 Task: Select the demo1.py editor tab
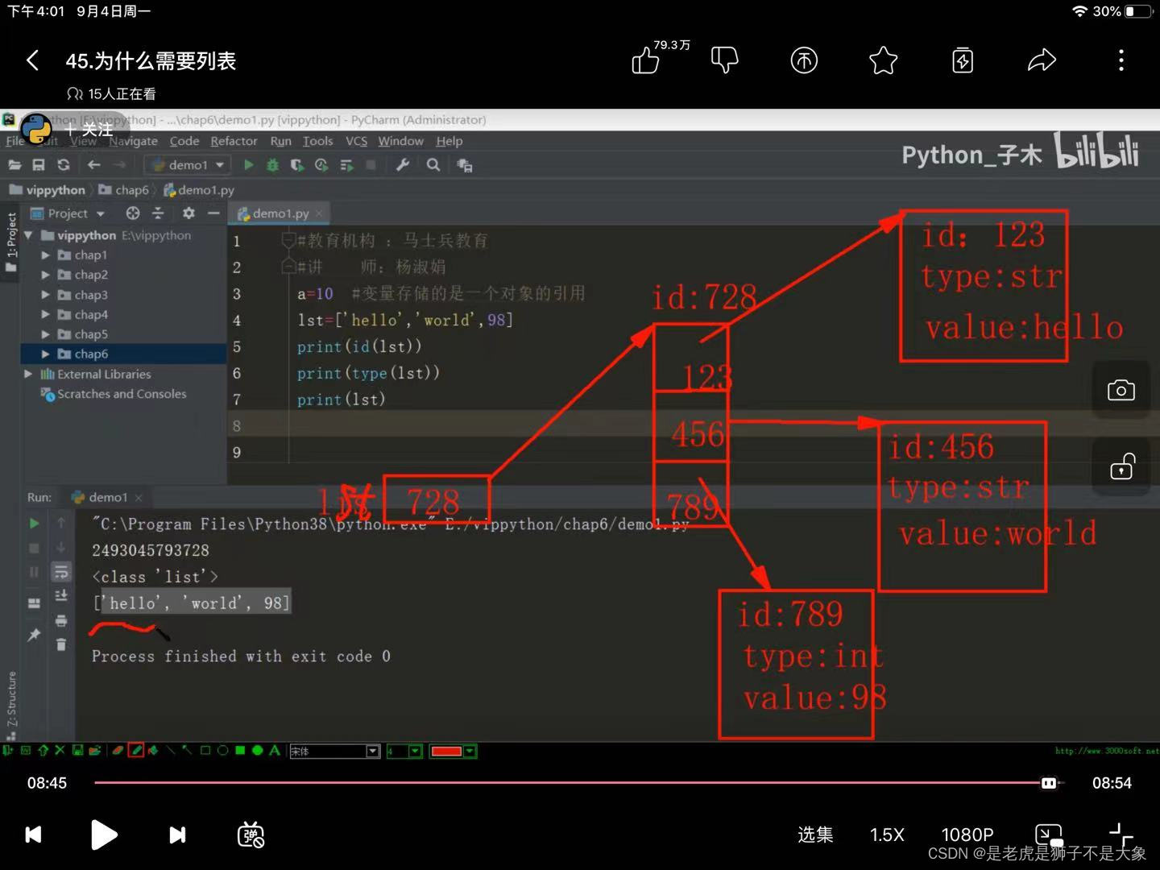[280, 213]
